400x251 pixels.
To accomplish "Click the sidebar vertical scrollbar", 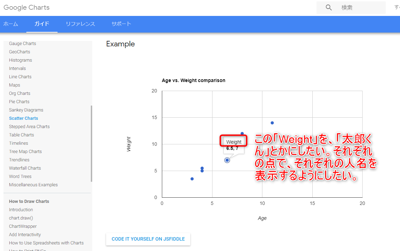I will (x=92, y=143).
